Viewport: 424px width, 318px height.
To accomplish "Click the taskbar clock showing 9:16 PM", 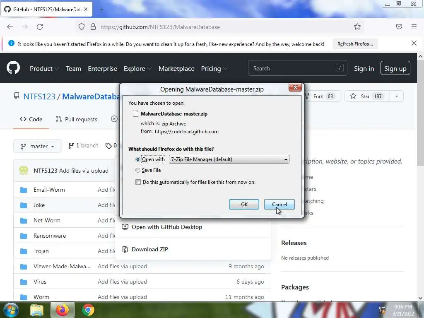I will (x=403, y=310).
